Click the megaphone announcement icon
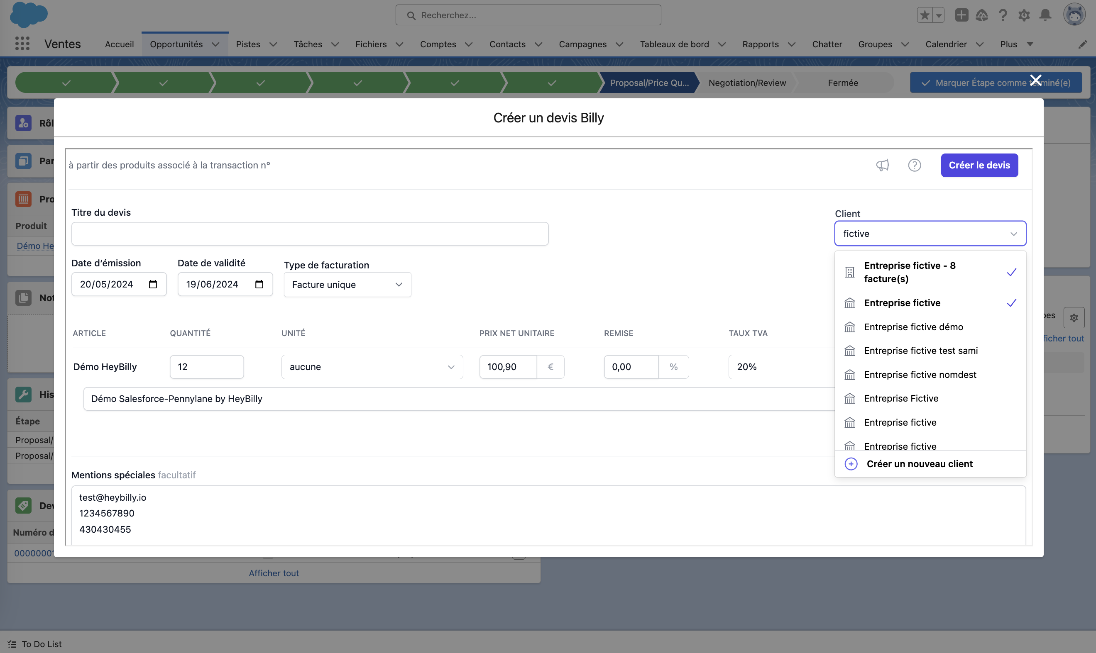 coord(883,165)
